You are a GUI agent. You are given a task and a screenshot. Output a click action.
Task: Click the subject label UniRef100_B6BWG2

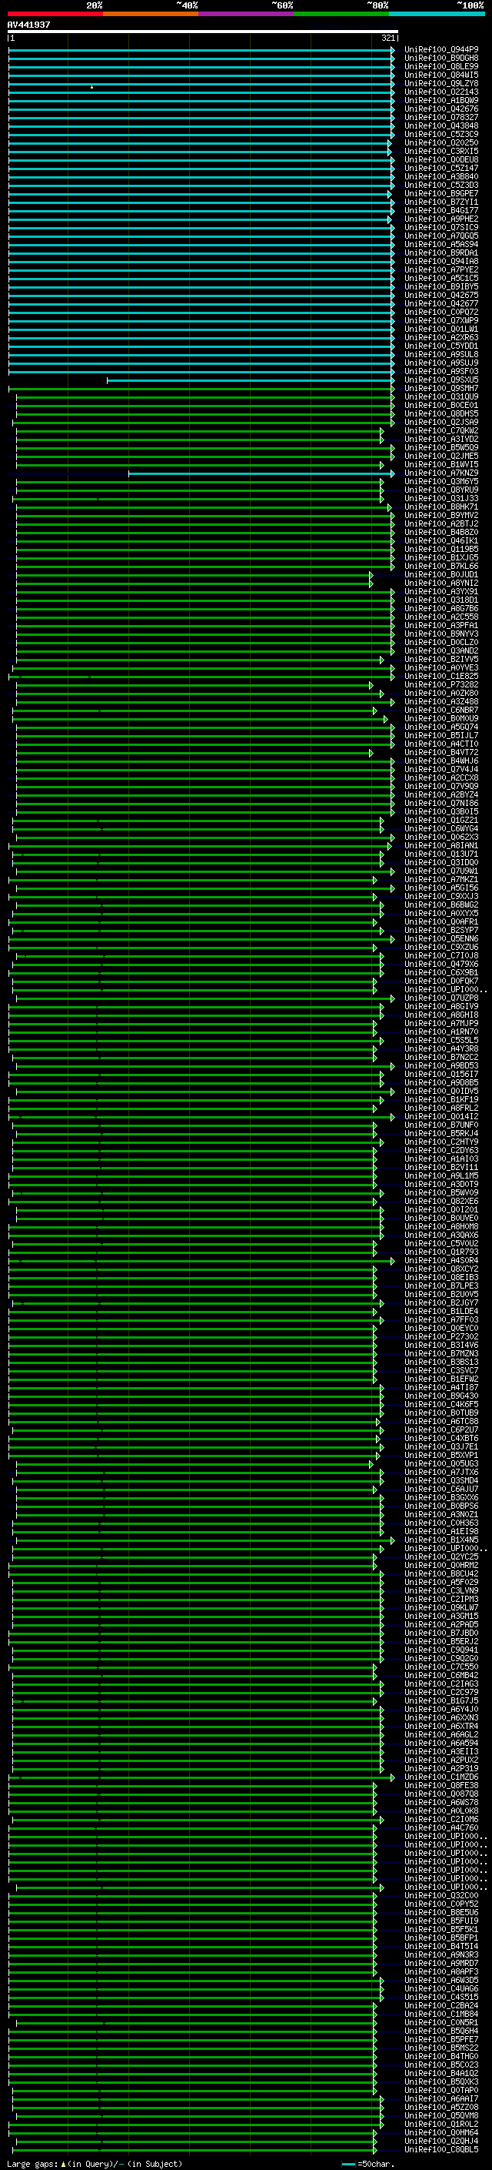click(441, 904)
